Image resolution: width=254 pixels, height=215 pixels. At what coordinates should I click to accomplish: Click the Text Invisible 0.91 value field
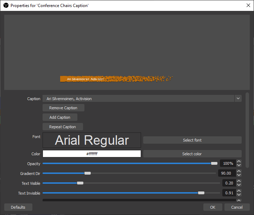[x=228, y=193]
